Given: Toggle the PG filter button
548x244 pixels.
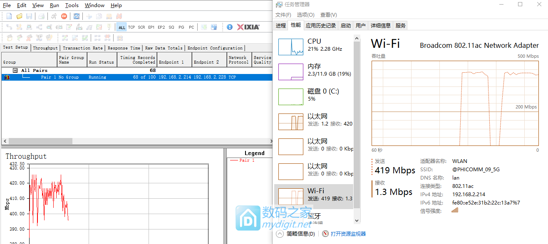Looking at the screenshot, I should [x=181, y=27].
